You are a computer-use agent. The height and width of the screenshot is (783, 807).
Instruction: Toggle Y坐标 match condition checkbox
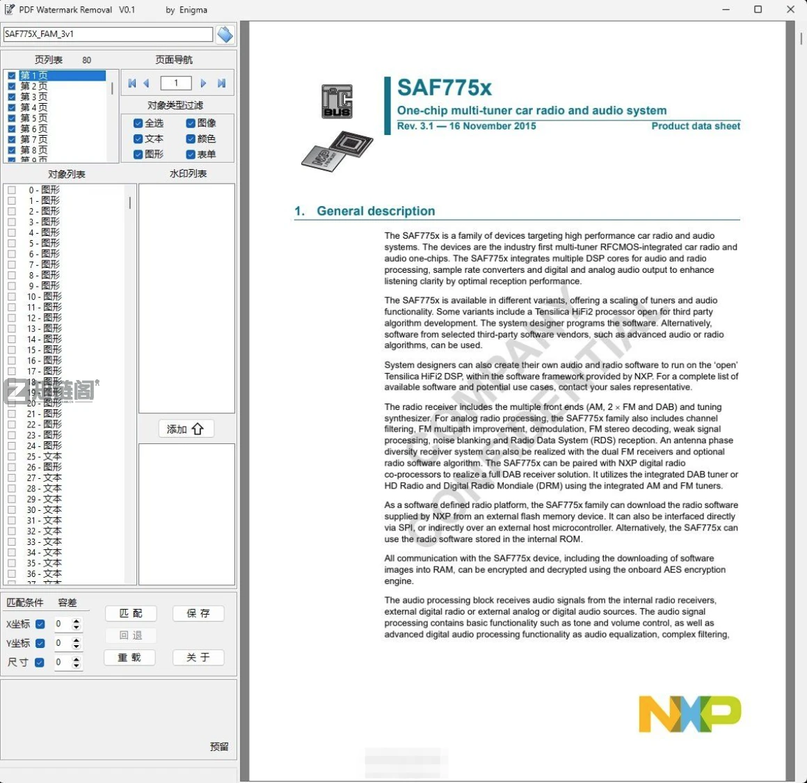point(40,643)
